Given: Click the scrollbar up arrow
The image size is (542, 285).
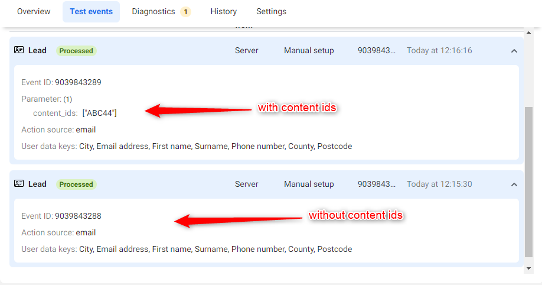Looking at the screenshot, I should point(528,33).
